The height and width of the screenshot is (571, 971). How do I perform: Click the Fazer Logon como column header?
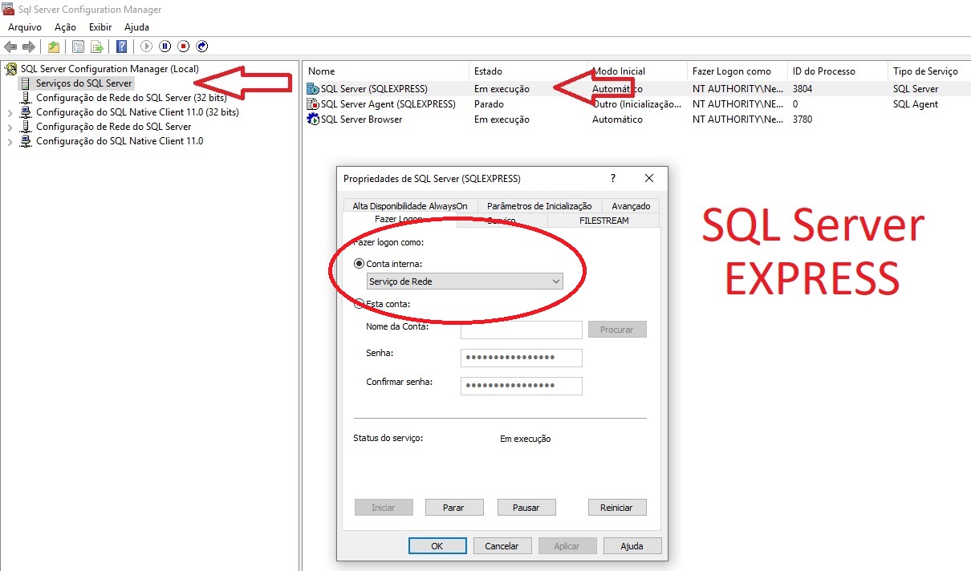point(737,71)
